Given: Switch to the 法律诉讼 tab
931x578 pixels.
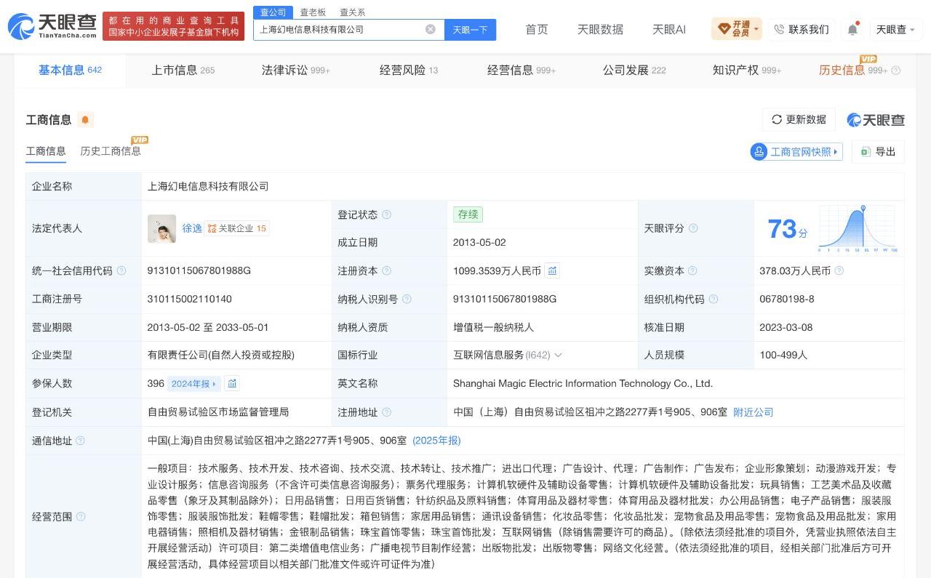Looking at the screenshot, I should coord(295,70).
